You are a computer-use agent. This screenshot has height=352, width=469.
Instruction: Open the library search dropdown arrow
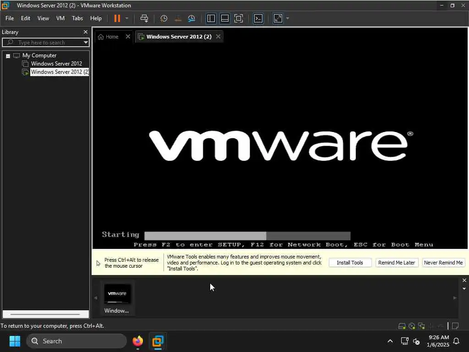tap(86, 42)
